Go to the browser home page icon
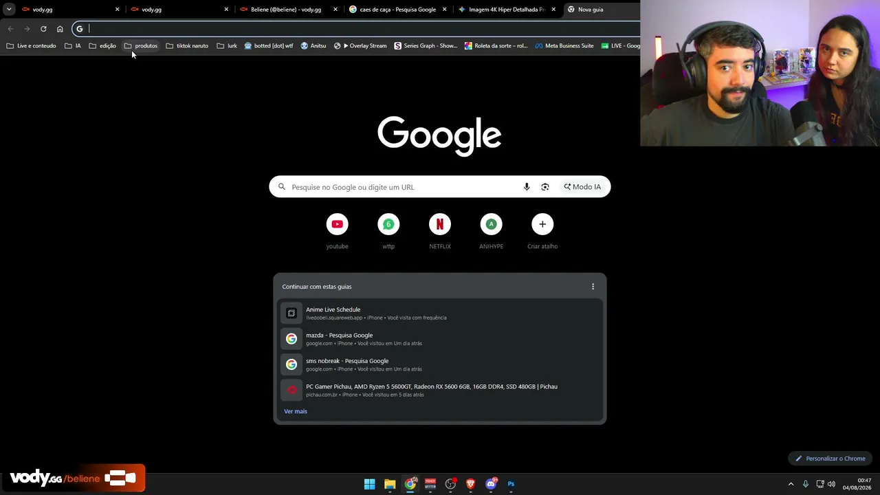The height and width of the screenshot is (495, 880). tap(60, 29)
